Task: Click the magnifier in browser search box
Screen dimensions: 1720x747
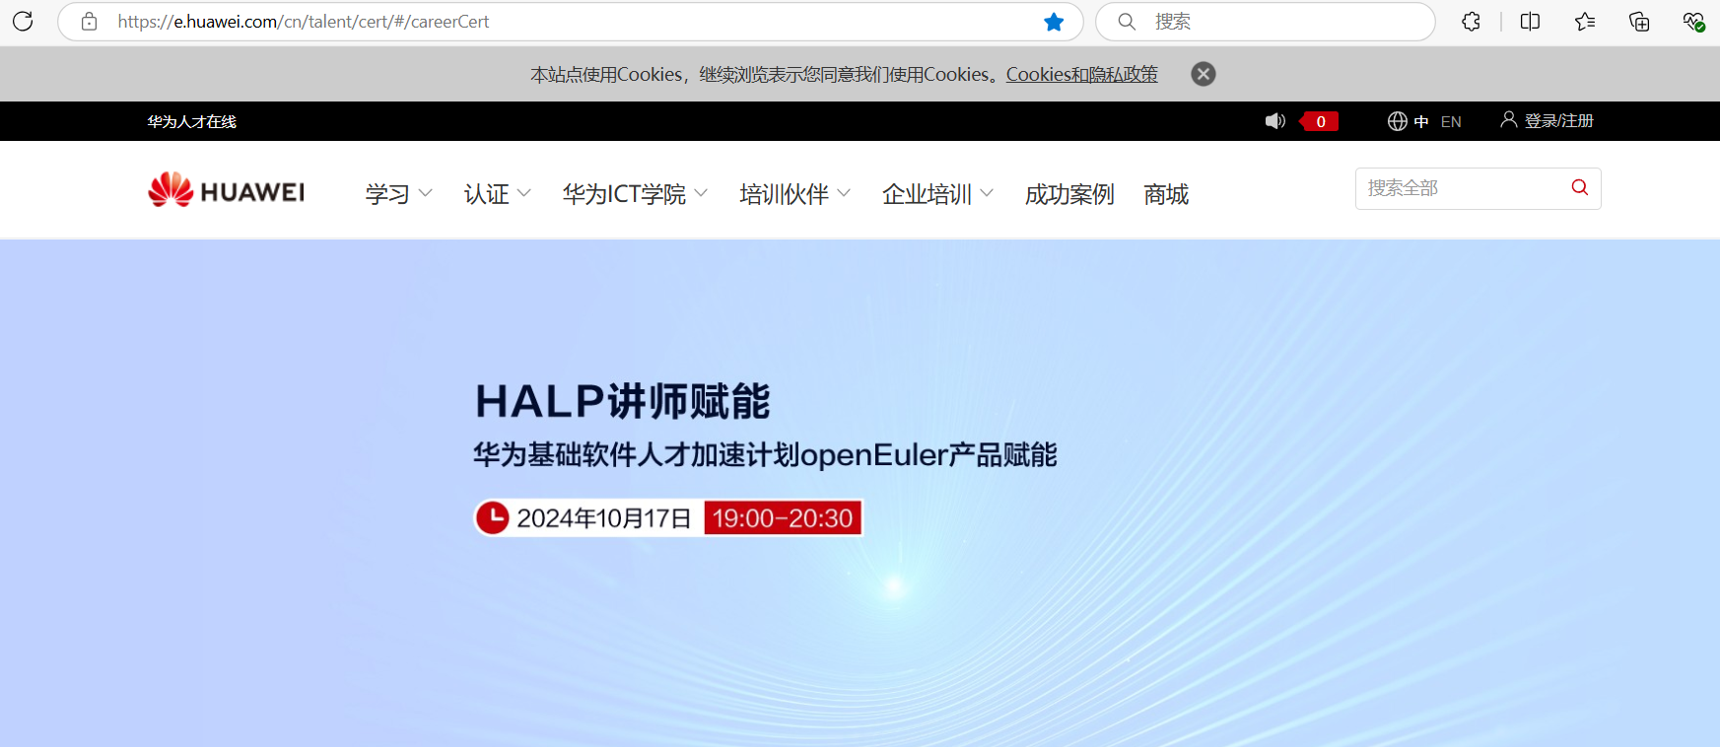Action: coord(1127,22)
